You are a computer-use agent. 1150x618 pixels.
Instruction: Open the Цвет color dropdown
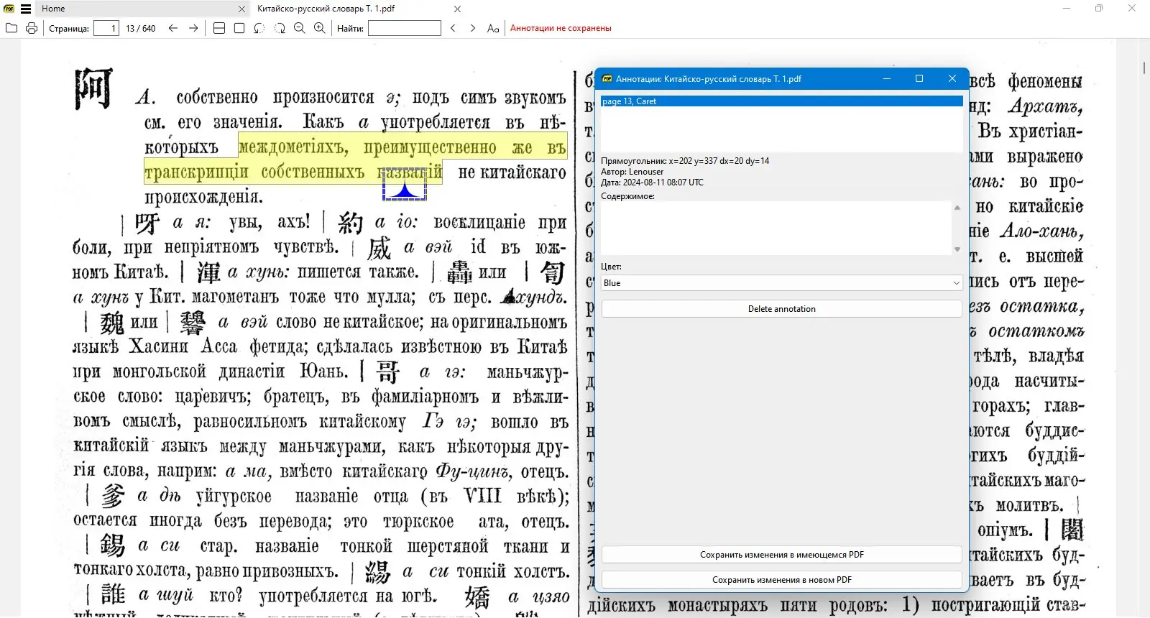(x=782, y=283)
